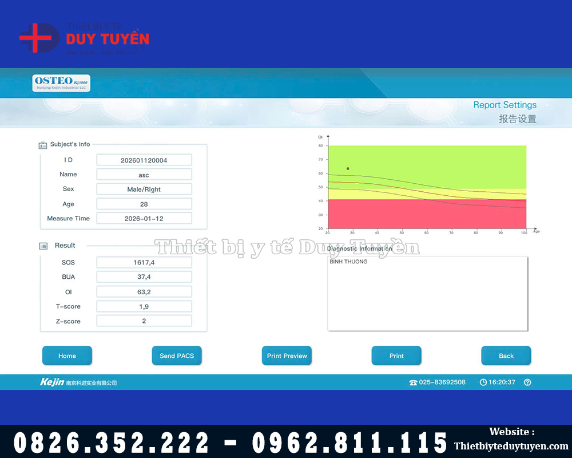
Task: Click the Kejin logo in footer
Action: pos(52,382)
